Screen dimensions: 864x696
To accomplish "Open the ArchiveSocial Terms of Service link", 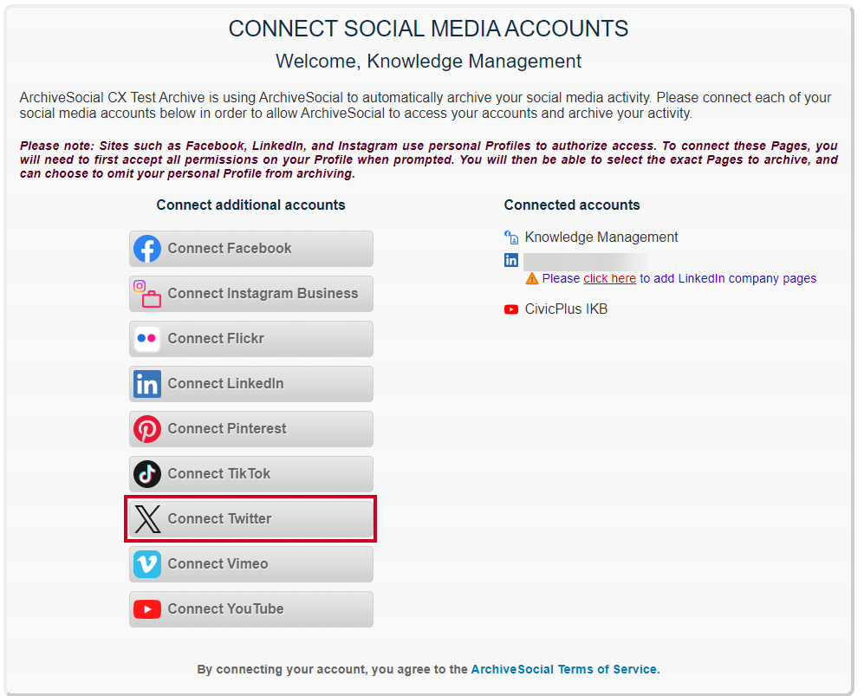I will (563, 669).
